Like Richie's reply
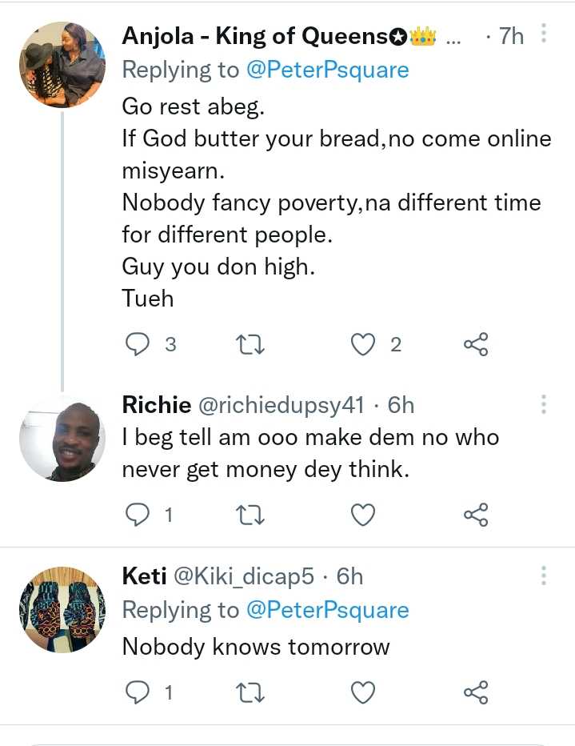This screenshot has height=746, width=575. [364, 515]
